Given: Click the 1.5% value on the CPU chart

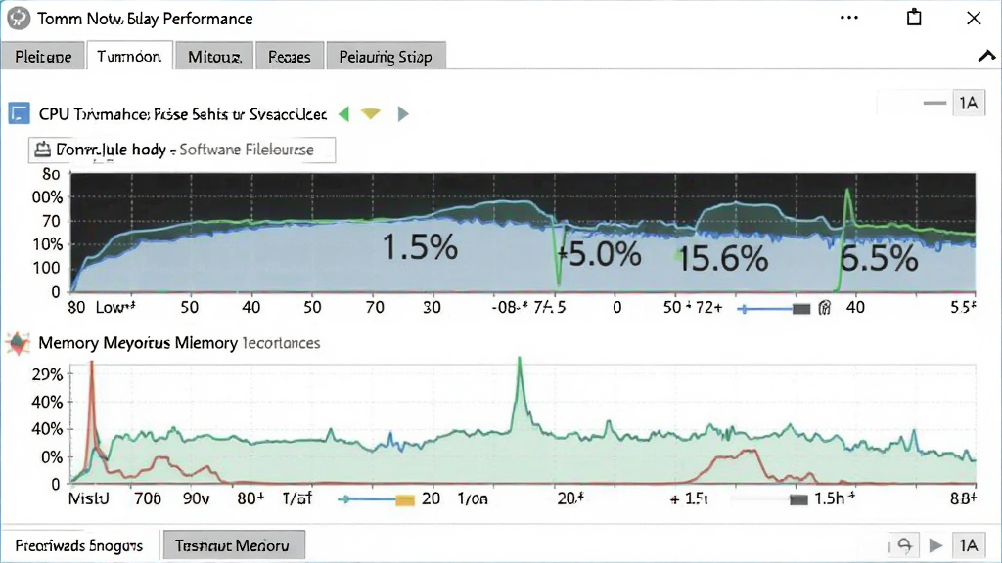Looking at the screenshot, I should tap(420, 247).
